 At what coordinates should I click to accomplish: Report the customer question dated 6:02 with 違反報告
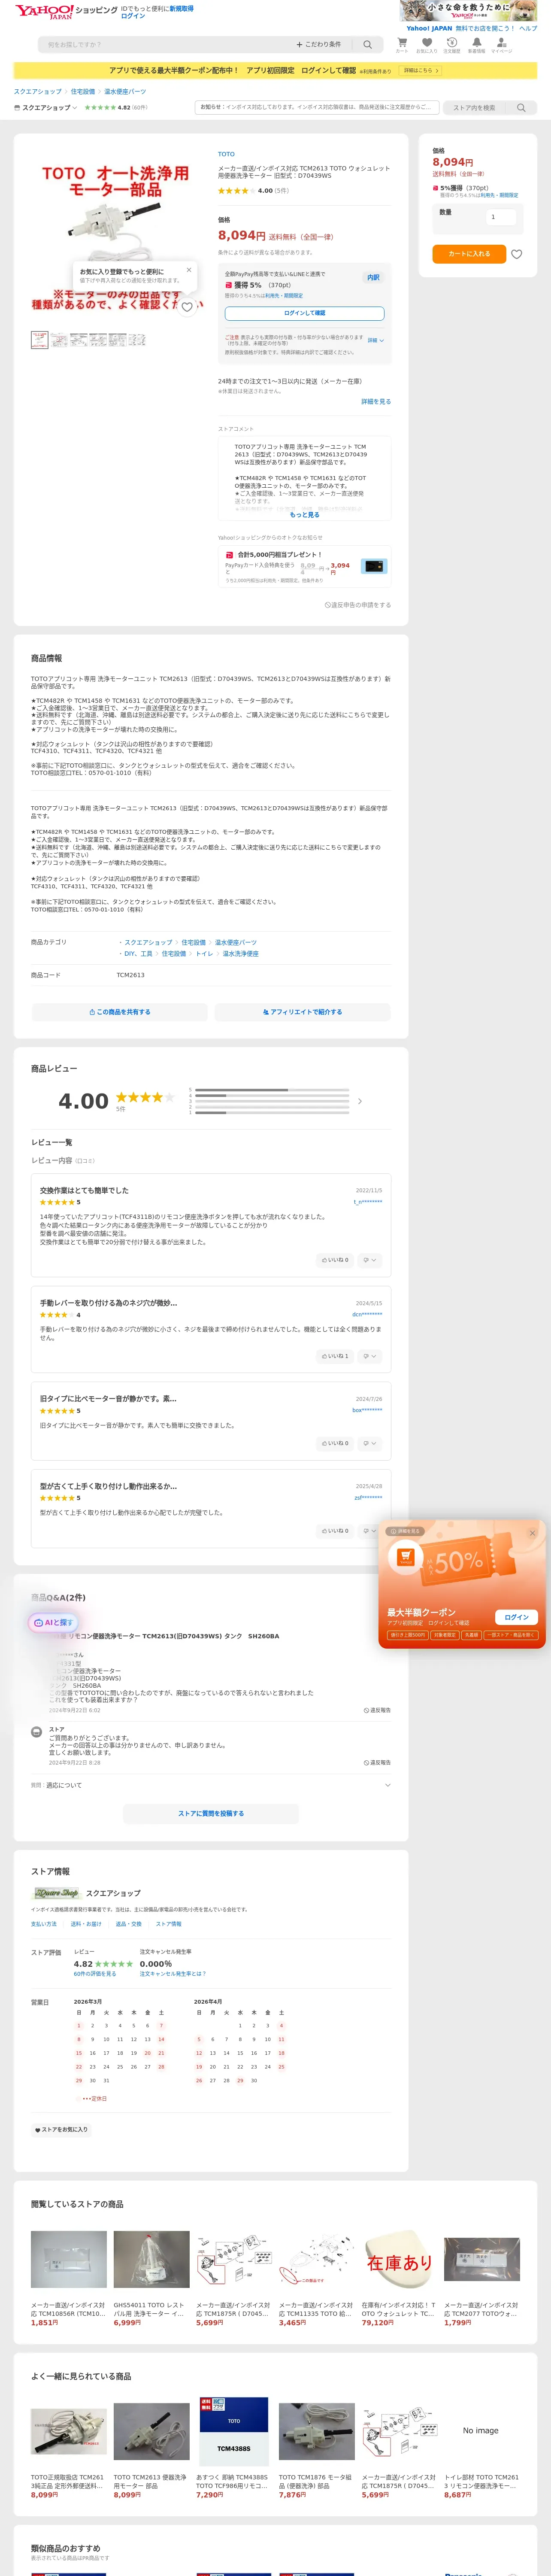377,1710
